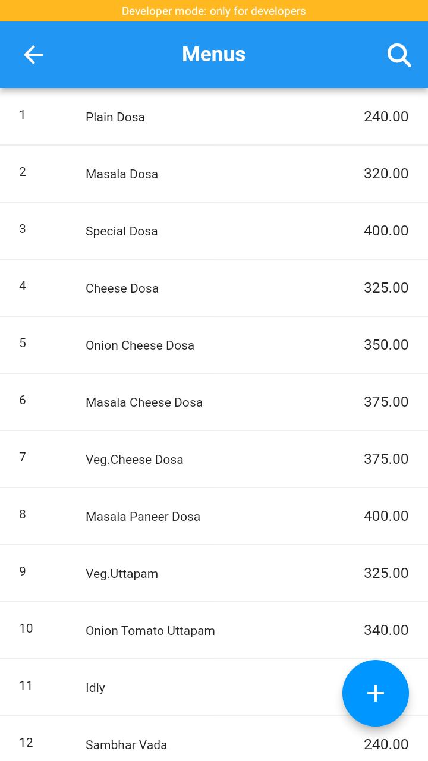Click the 400.00 price of Special Dosa

click(386, 231)
